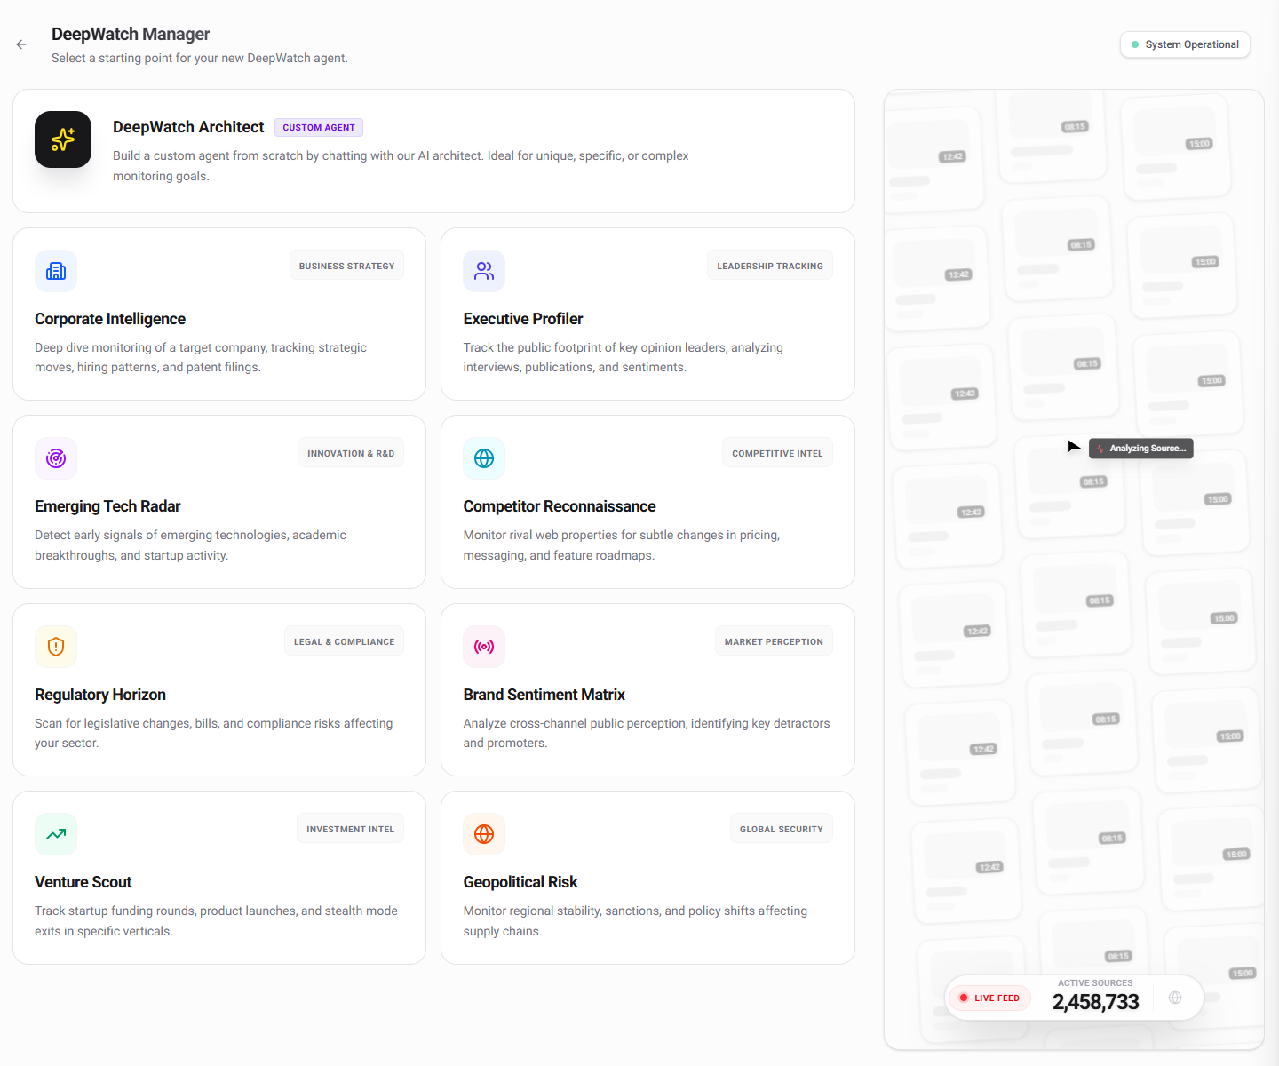Click the Investment Intel tag

[350, 829]
